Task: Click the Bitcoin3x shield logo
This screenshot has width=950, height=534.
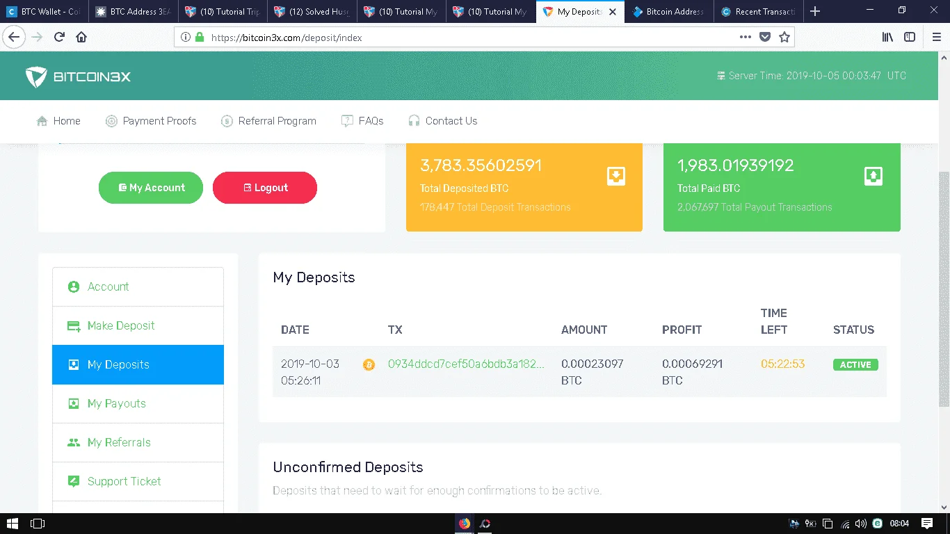Action: (x=35, y=76)
